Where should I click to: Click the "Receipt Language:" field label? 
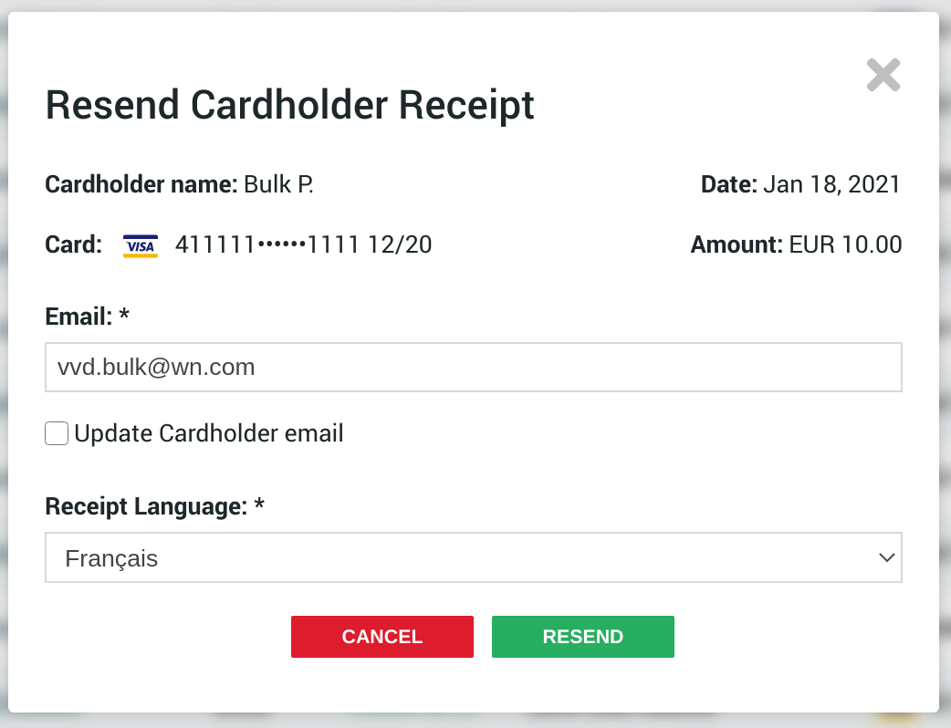(x=146, y=506)
